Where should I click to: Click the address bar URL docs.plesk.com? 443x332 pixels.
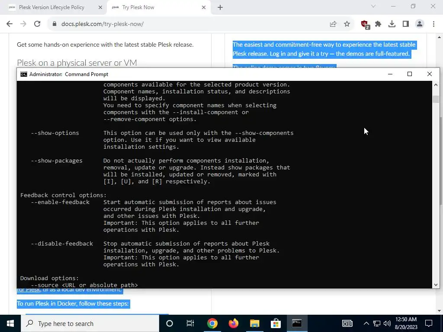point(102,24)
